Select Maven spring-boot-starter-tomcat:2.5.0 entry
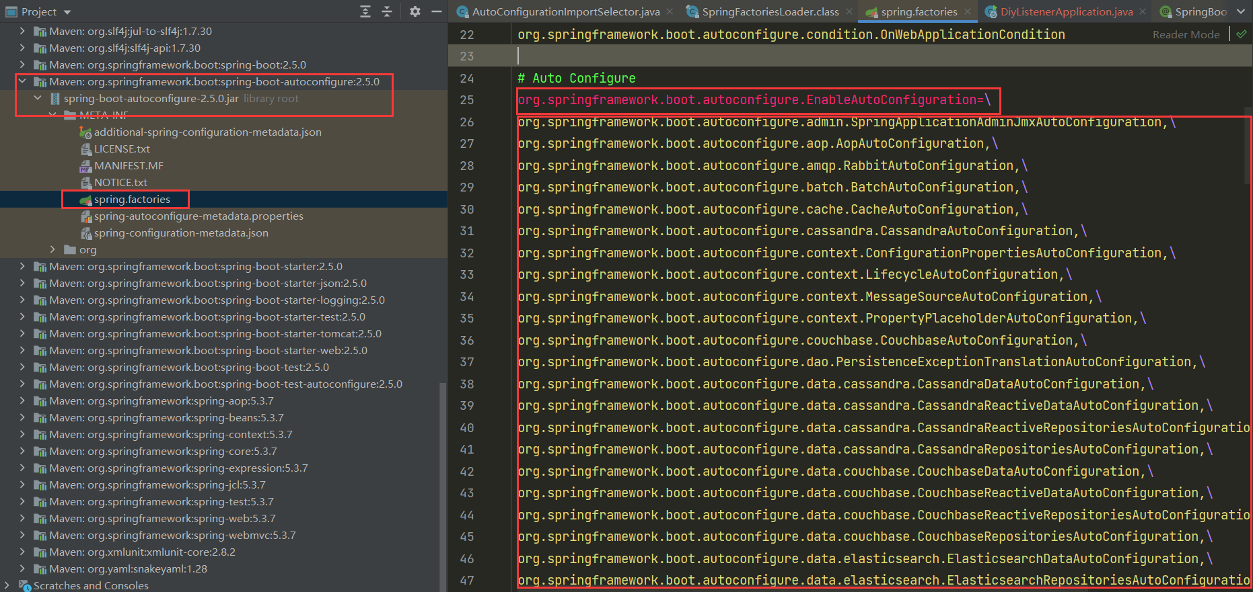The image size is (1253, 592). [215, 333]
